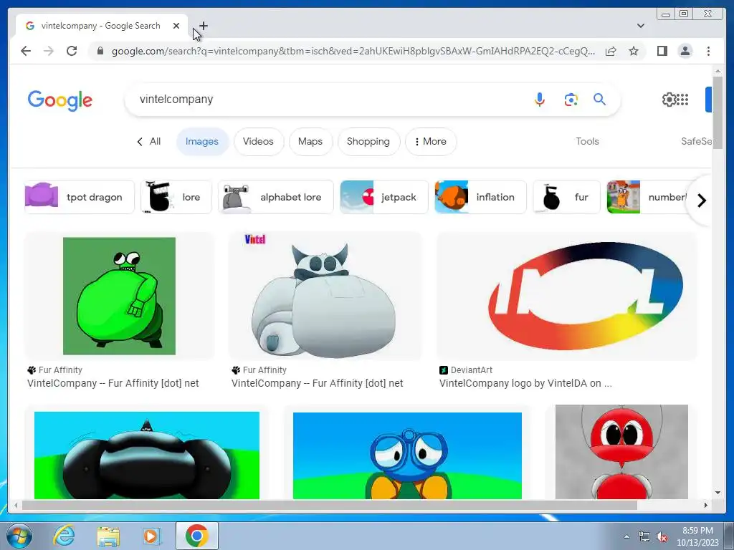The width and height of the screenshot is (734, 550).
Task: Click the vertical scrollbar down arrow
Action: (x=718, y=493)
